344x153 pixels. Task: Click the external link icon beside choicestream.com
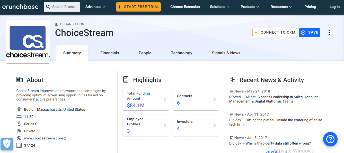[x=65, y=138]
